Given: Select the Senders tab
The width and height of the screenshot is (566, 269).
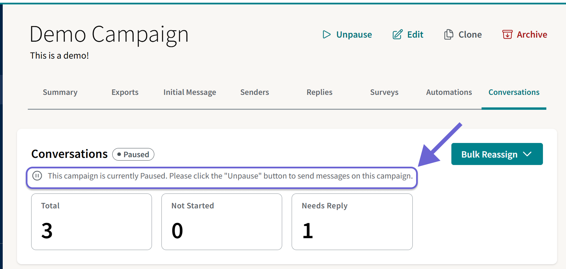Looking at the screenshot, I should (x=255, y=92).
